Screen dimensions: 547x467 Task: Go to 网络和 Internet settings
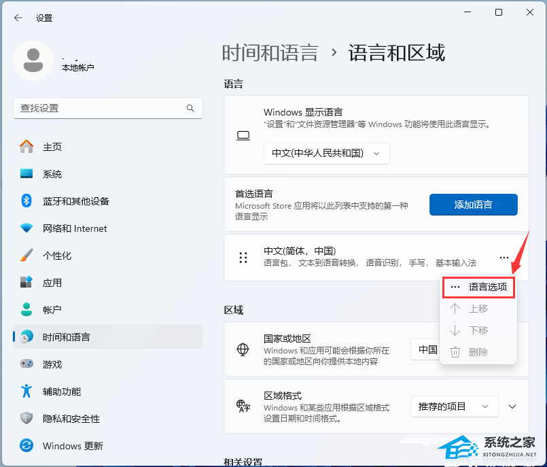coord(108,228)
